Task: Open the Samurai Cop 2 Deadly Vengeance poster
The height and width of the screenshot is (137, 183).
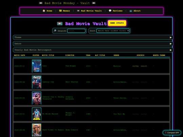Action: point(37,98)
